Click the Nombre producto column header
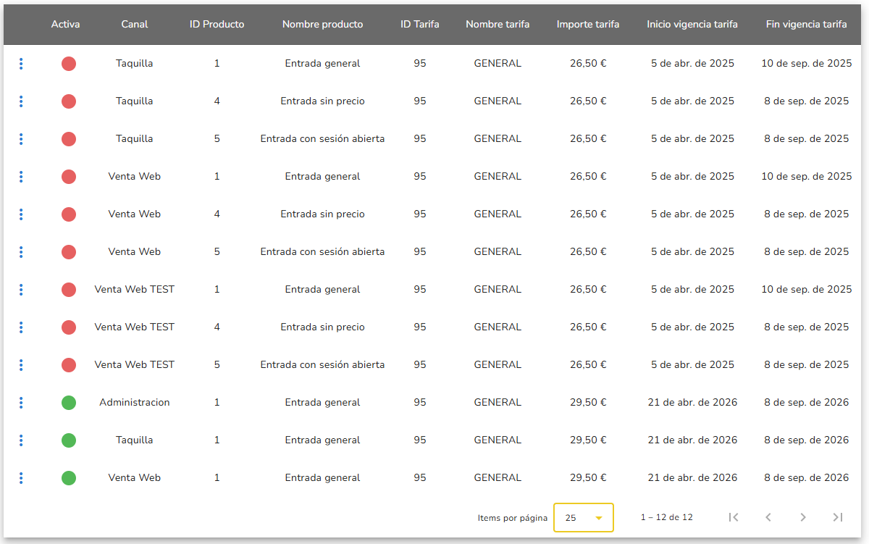869x544 pixels. pos(323,25)
